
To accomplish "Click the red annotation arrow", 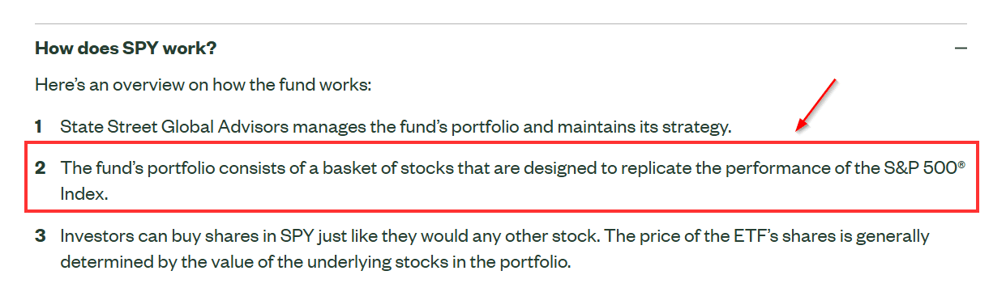I will [x=816, y=105].
